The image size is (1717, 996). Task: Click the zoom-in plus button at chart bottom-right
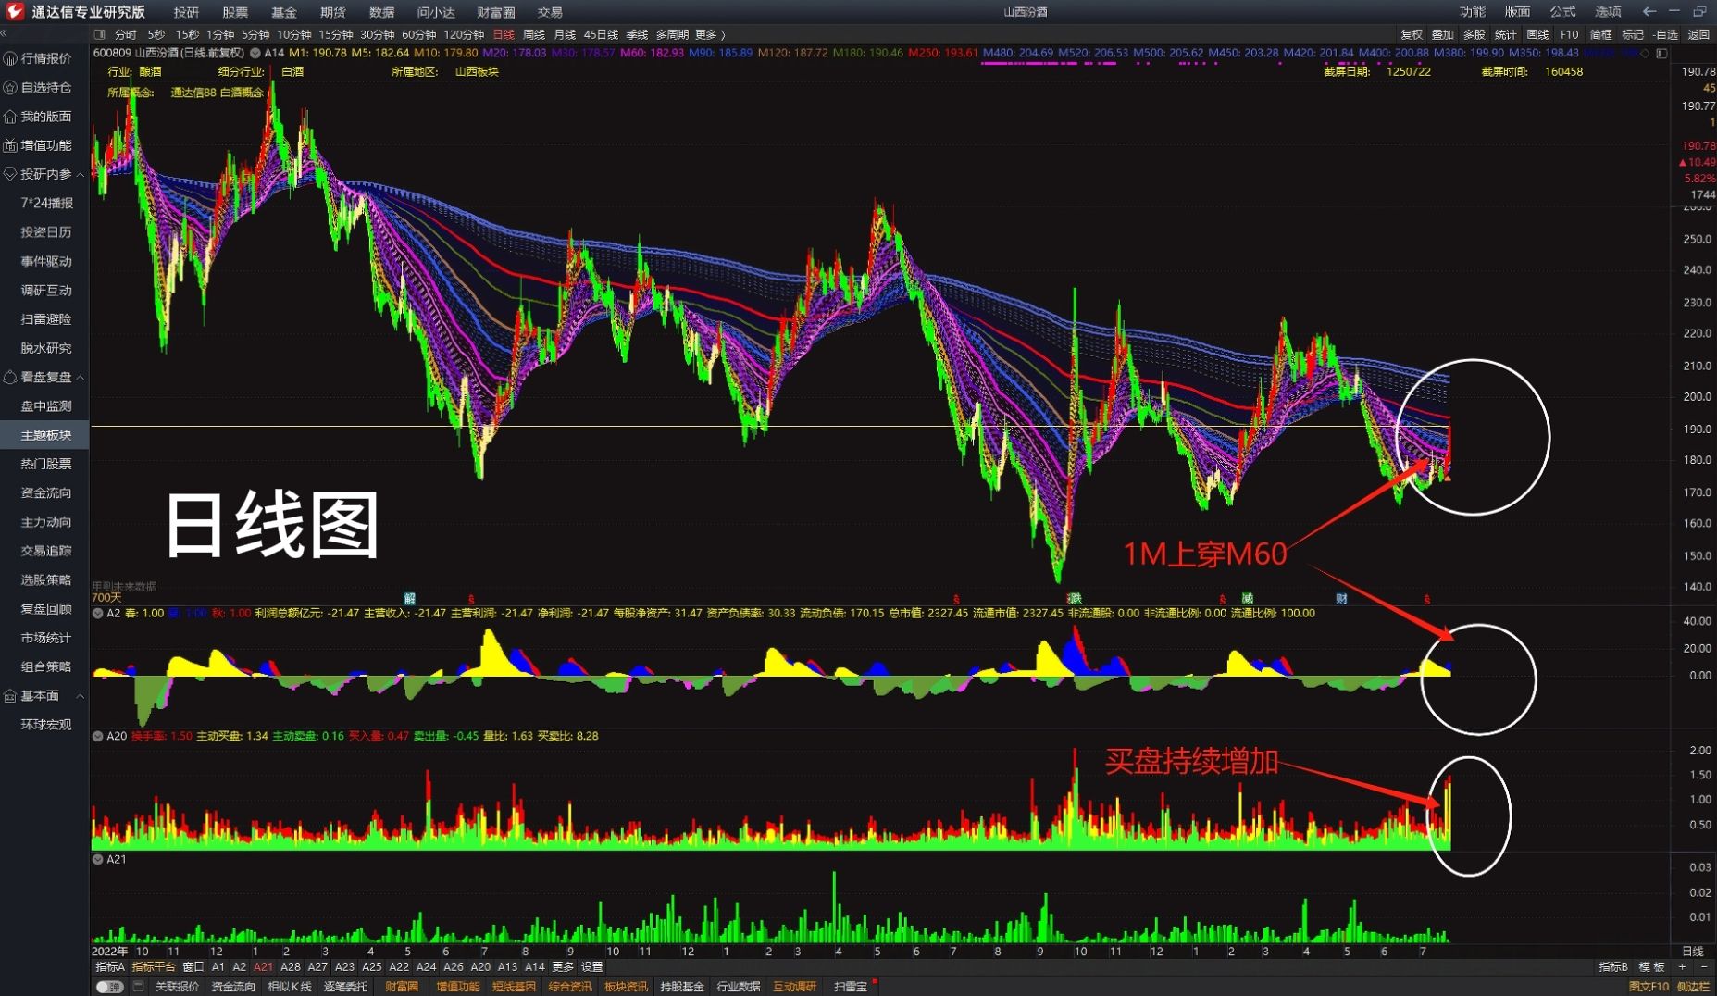coord(1682,966)
